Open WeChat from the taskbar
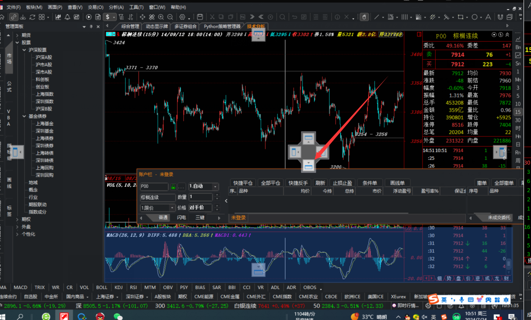531x320 pixels. coord(118,316)
